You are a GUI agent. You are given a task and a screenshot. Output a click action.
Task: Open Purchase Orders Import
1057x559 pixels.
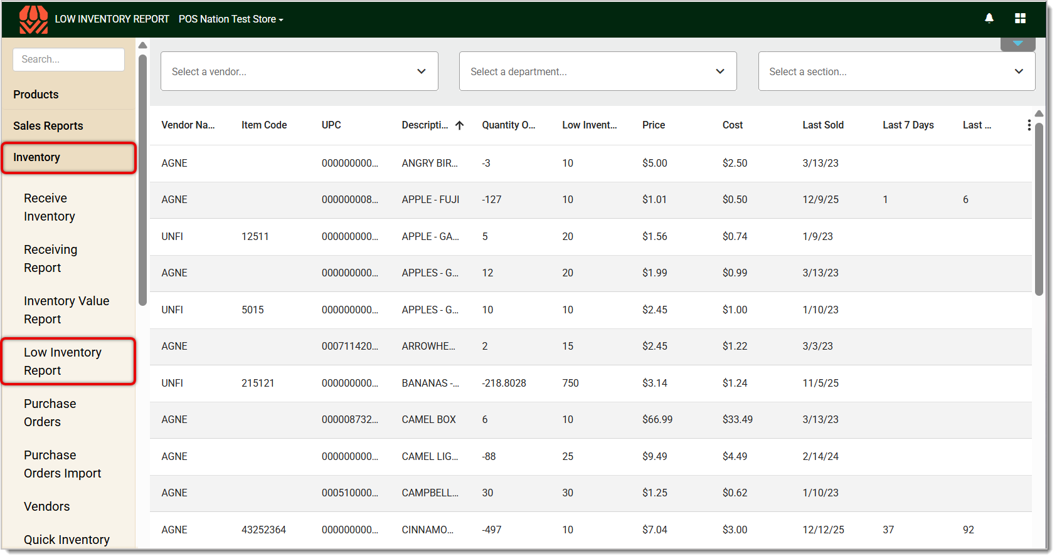[x=63, y=464]
